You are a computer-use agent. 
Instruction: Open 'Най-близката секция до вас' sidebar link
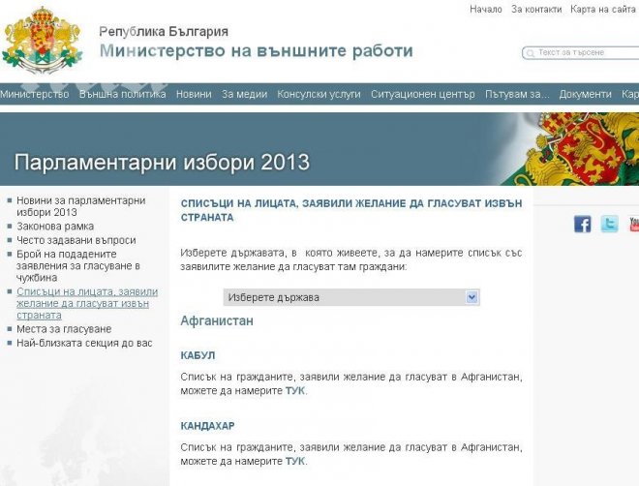coord(84,343)
